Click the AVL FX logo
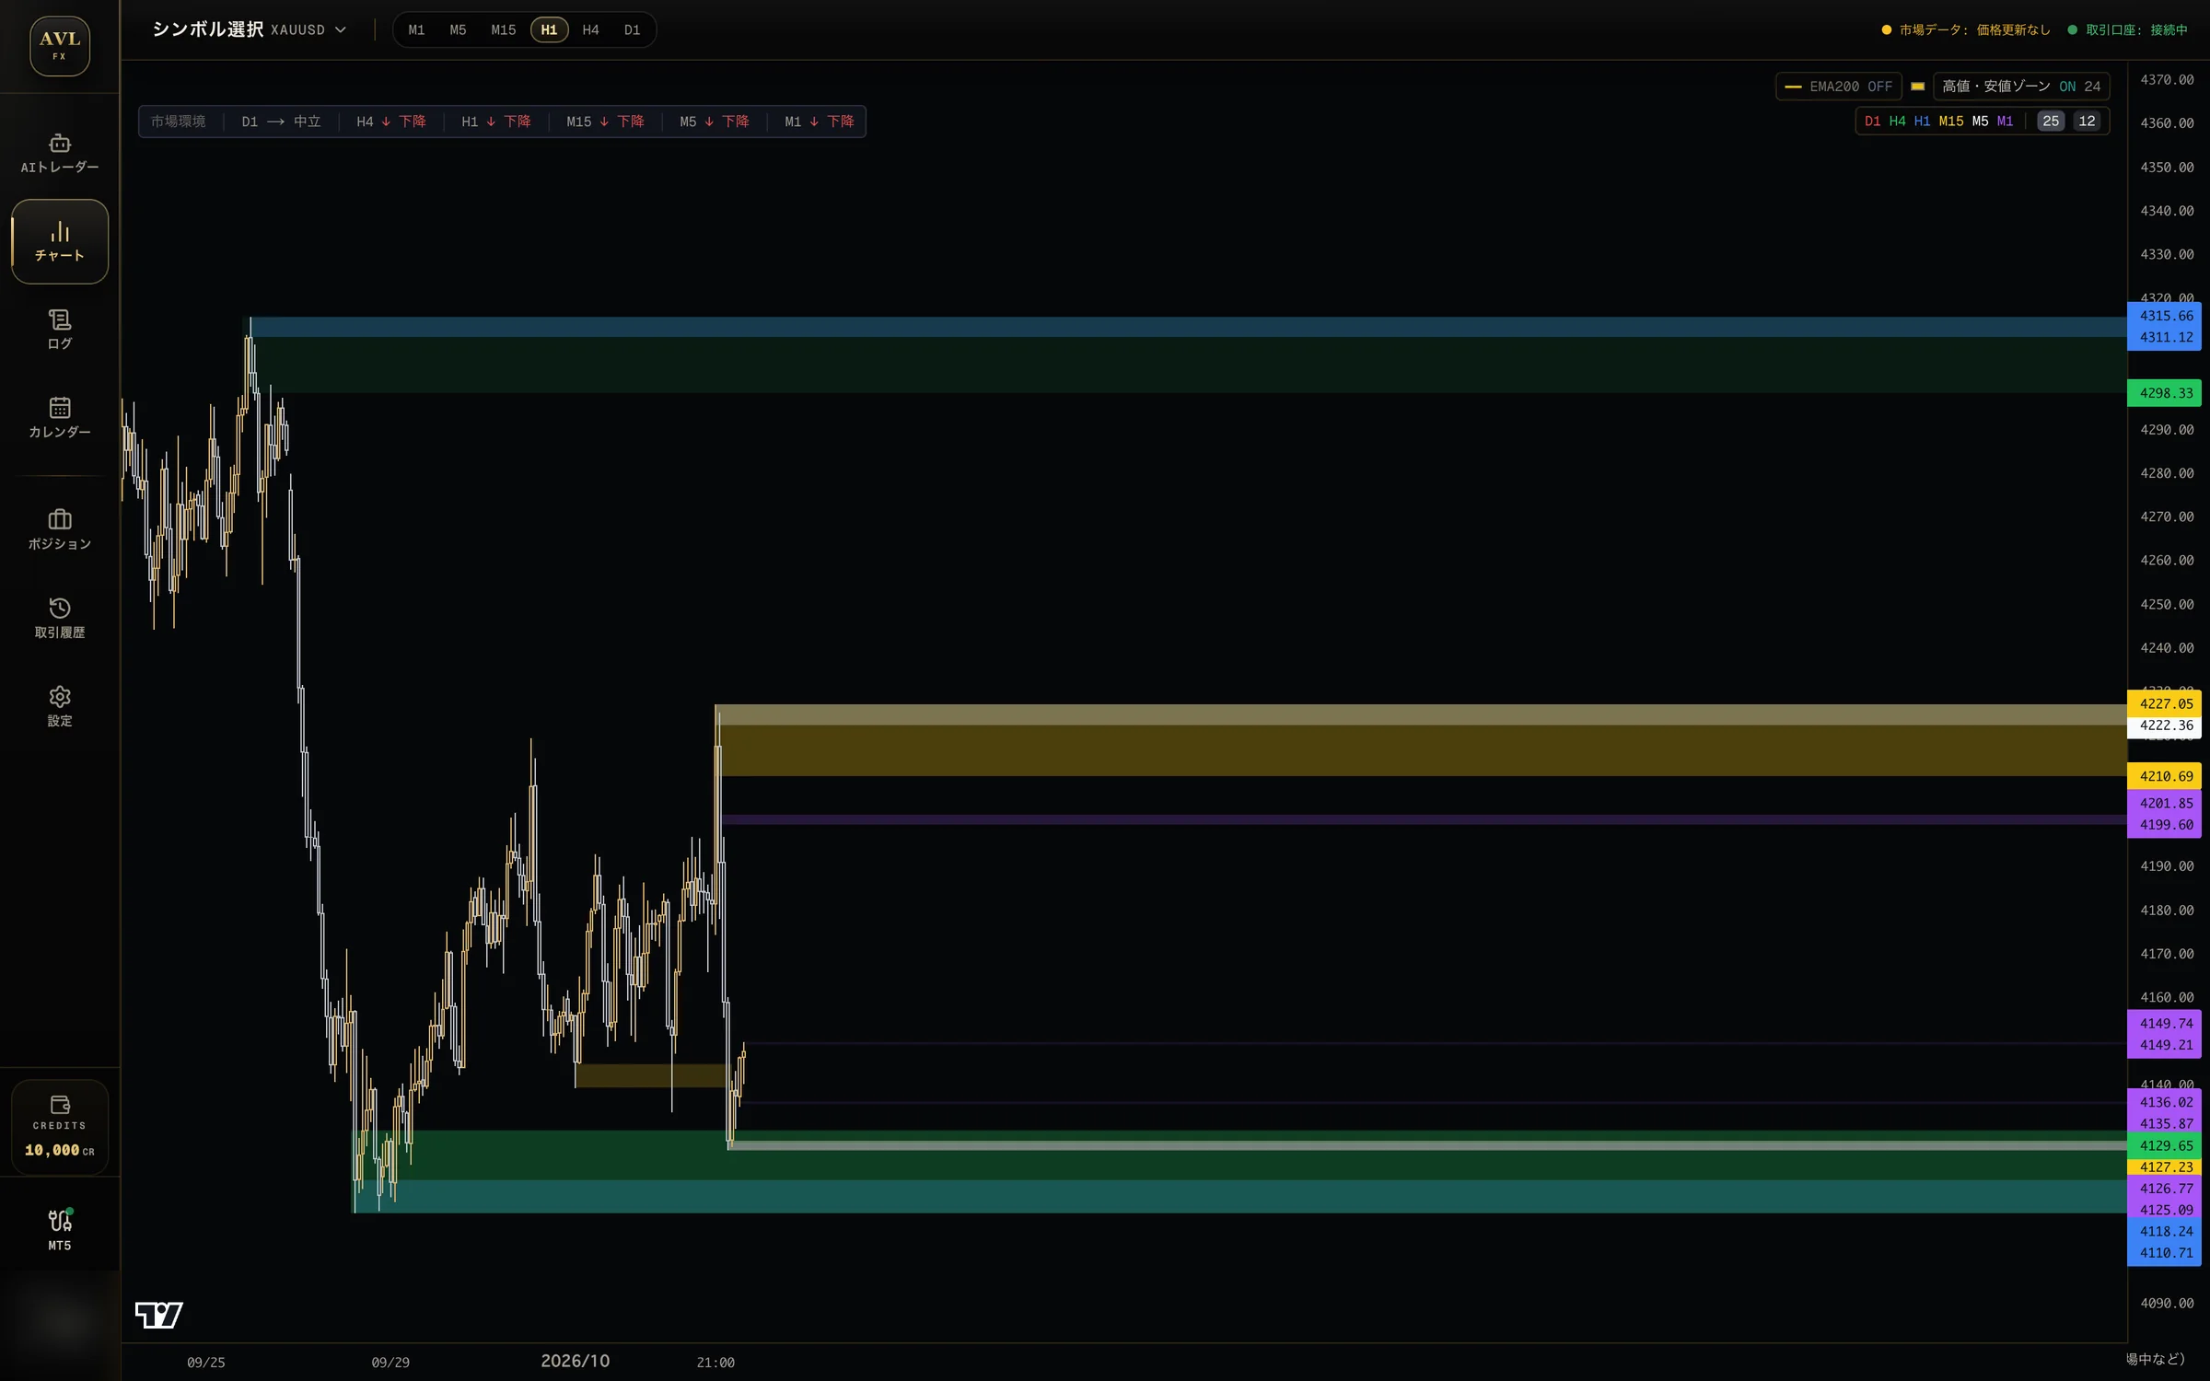The image size is (2210, 1381). [x=60, y=45]
